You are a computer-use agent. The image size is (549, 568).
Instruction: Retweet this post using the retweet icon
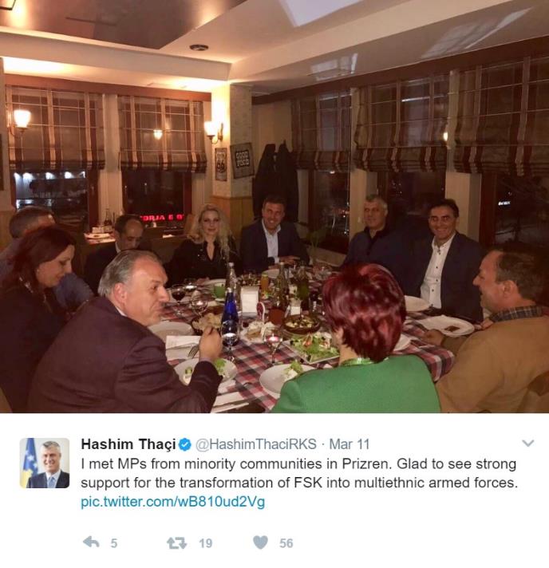tap(176, 542)
